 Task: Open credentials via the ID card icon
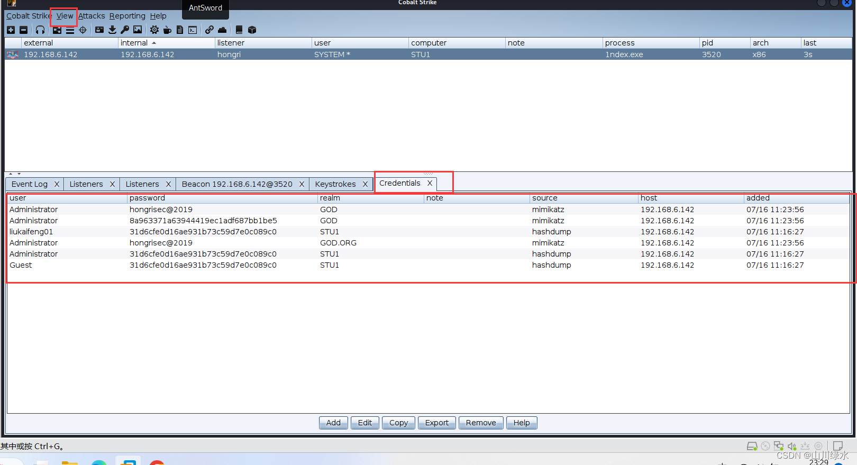(x=99, y=30)
